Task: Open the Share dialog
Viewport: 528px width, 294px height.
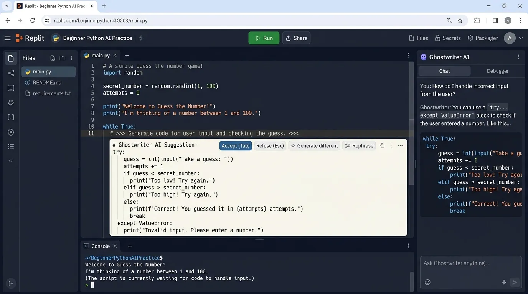Action: click(x=296, y=38)
